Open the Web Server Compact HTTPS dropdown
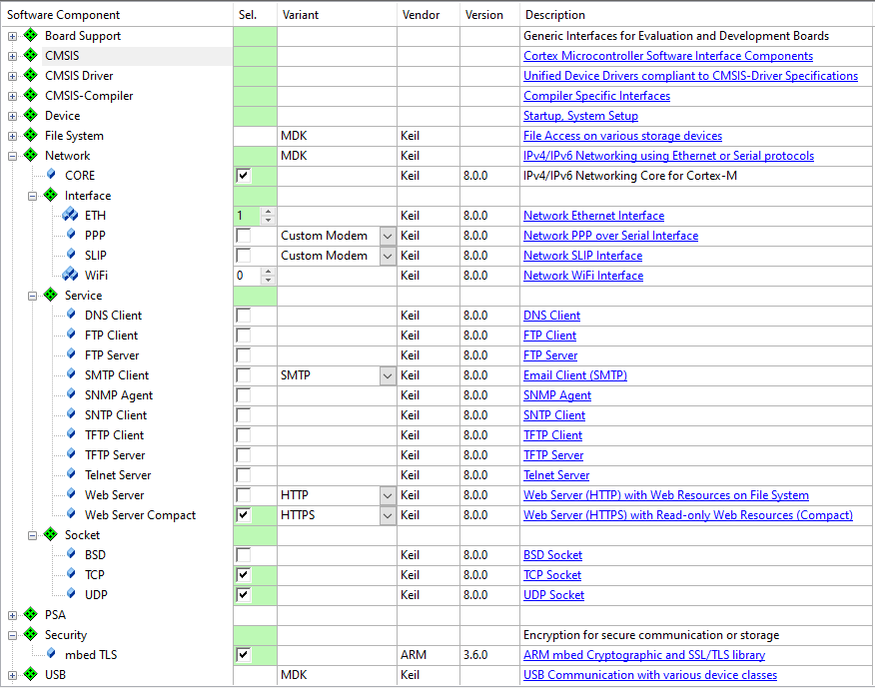 pos(387,515)
